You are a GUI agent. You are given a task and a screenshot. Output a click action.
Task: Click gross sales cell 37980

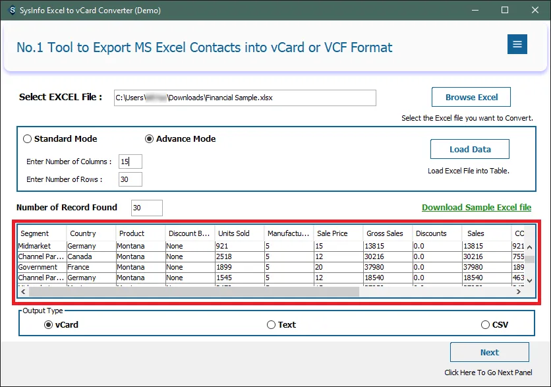click(x=388, y=267)
